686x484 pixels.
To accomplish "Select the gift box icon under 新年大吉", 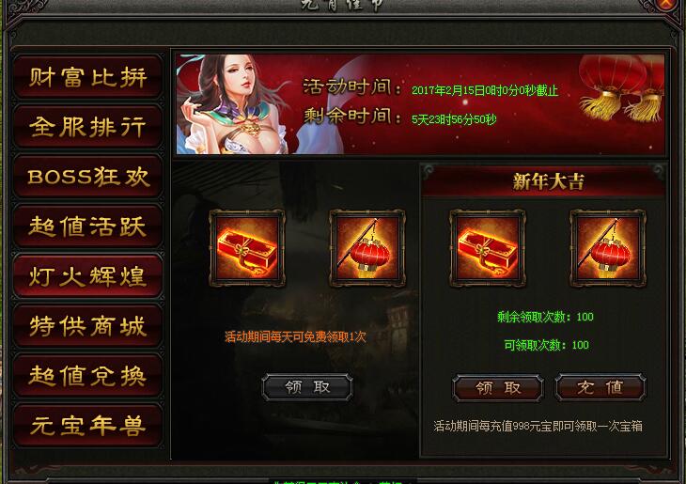I will 488,248.
